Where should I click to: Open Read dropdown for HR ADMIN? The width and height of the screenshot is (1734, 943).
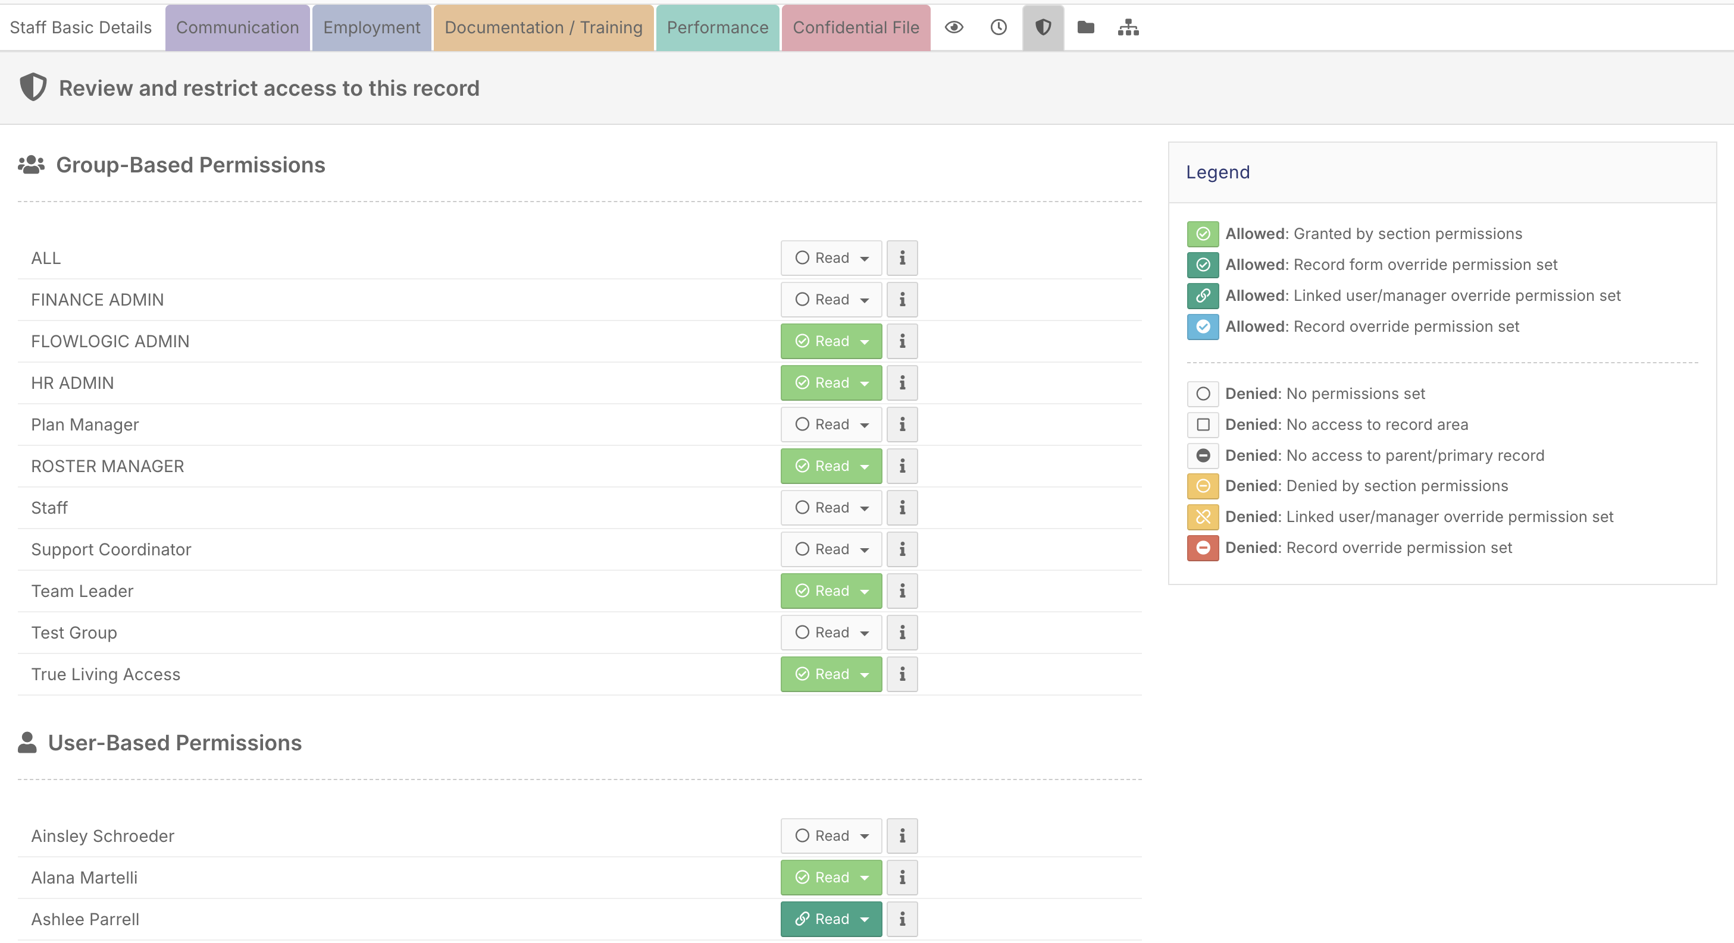click(831, 383)
